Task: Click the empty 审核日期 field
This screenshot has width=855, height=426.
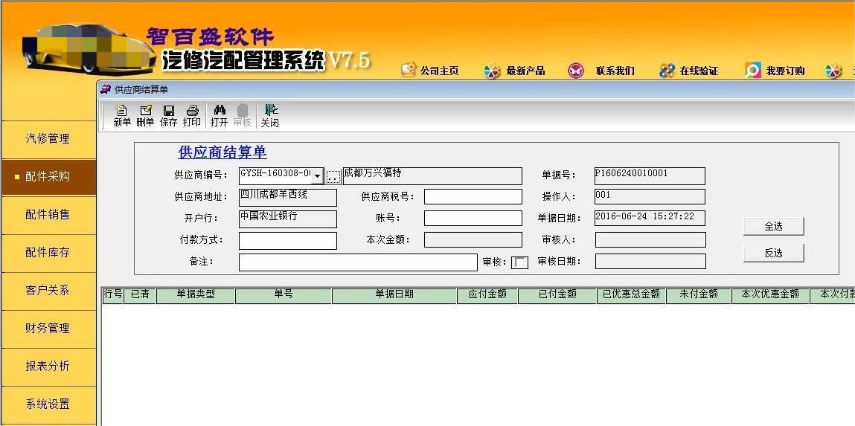Action: coord(650,262)
